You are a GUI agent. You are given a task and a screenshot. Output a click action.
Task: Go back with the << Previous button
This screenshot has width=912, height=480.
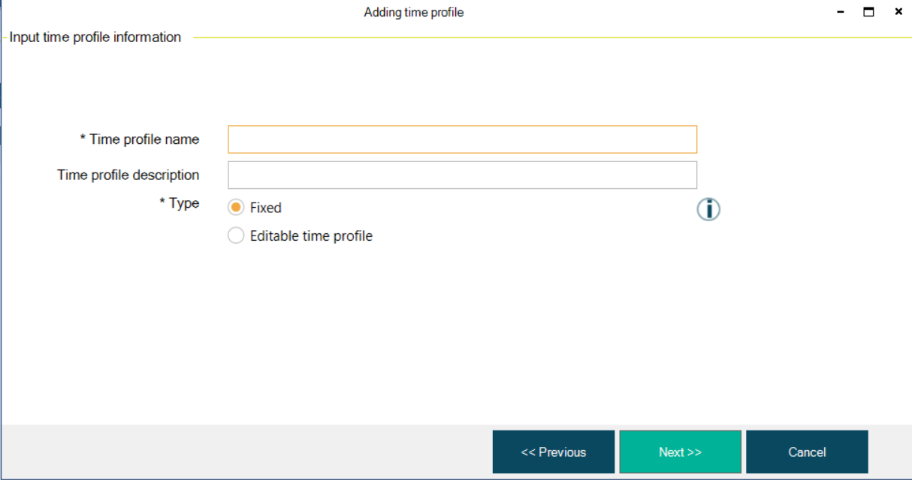554,451
